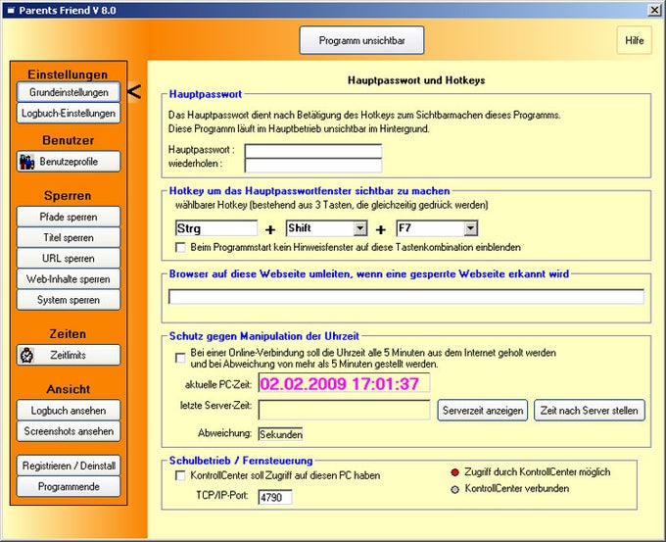This screenshot has height=542, width=666.
Task: Go to URL sperren section
Action: tap(69, 259)
